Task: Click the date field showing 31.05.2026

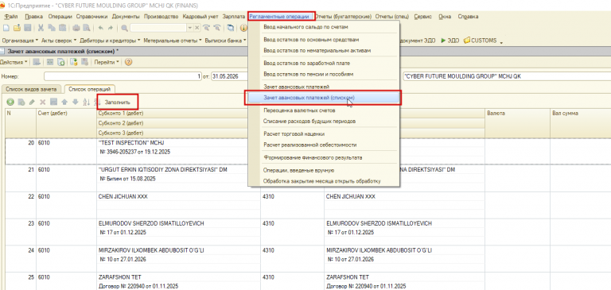Action: pyautogui.click(x=229, y=76)
